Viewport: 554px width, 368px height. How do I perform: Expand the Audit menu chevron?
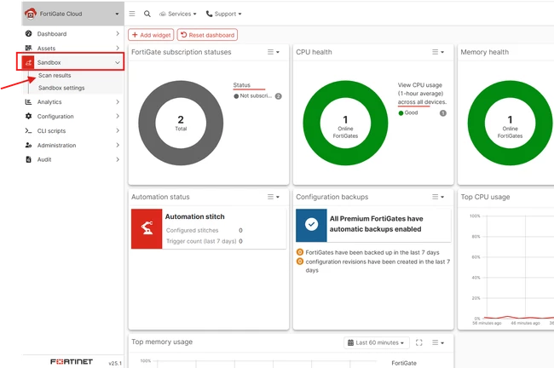point(118,159)
